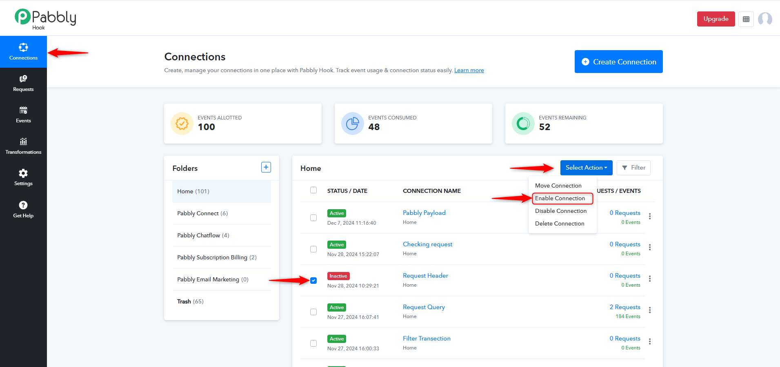Click the STATUS / DATE column header
The width and height of the screenshot is (780, 367).
(347, 191)
